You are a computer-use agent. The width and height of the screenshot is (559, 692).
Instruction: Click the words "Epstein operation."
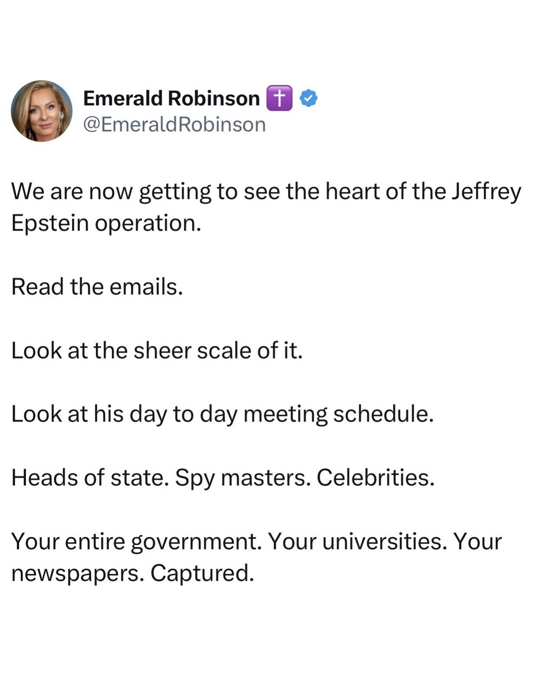[106, 223]
